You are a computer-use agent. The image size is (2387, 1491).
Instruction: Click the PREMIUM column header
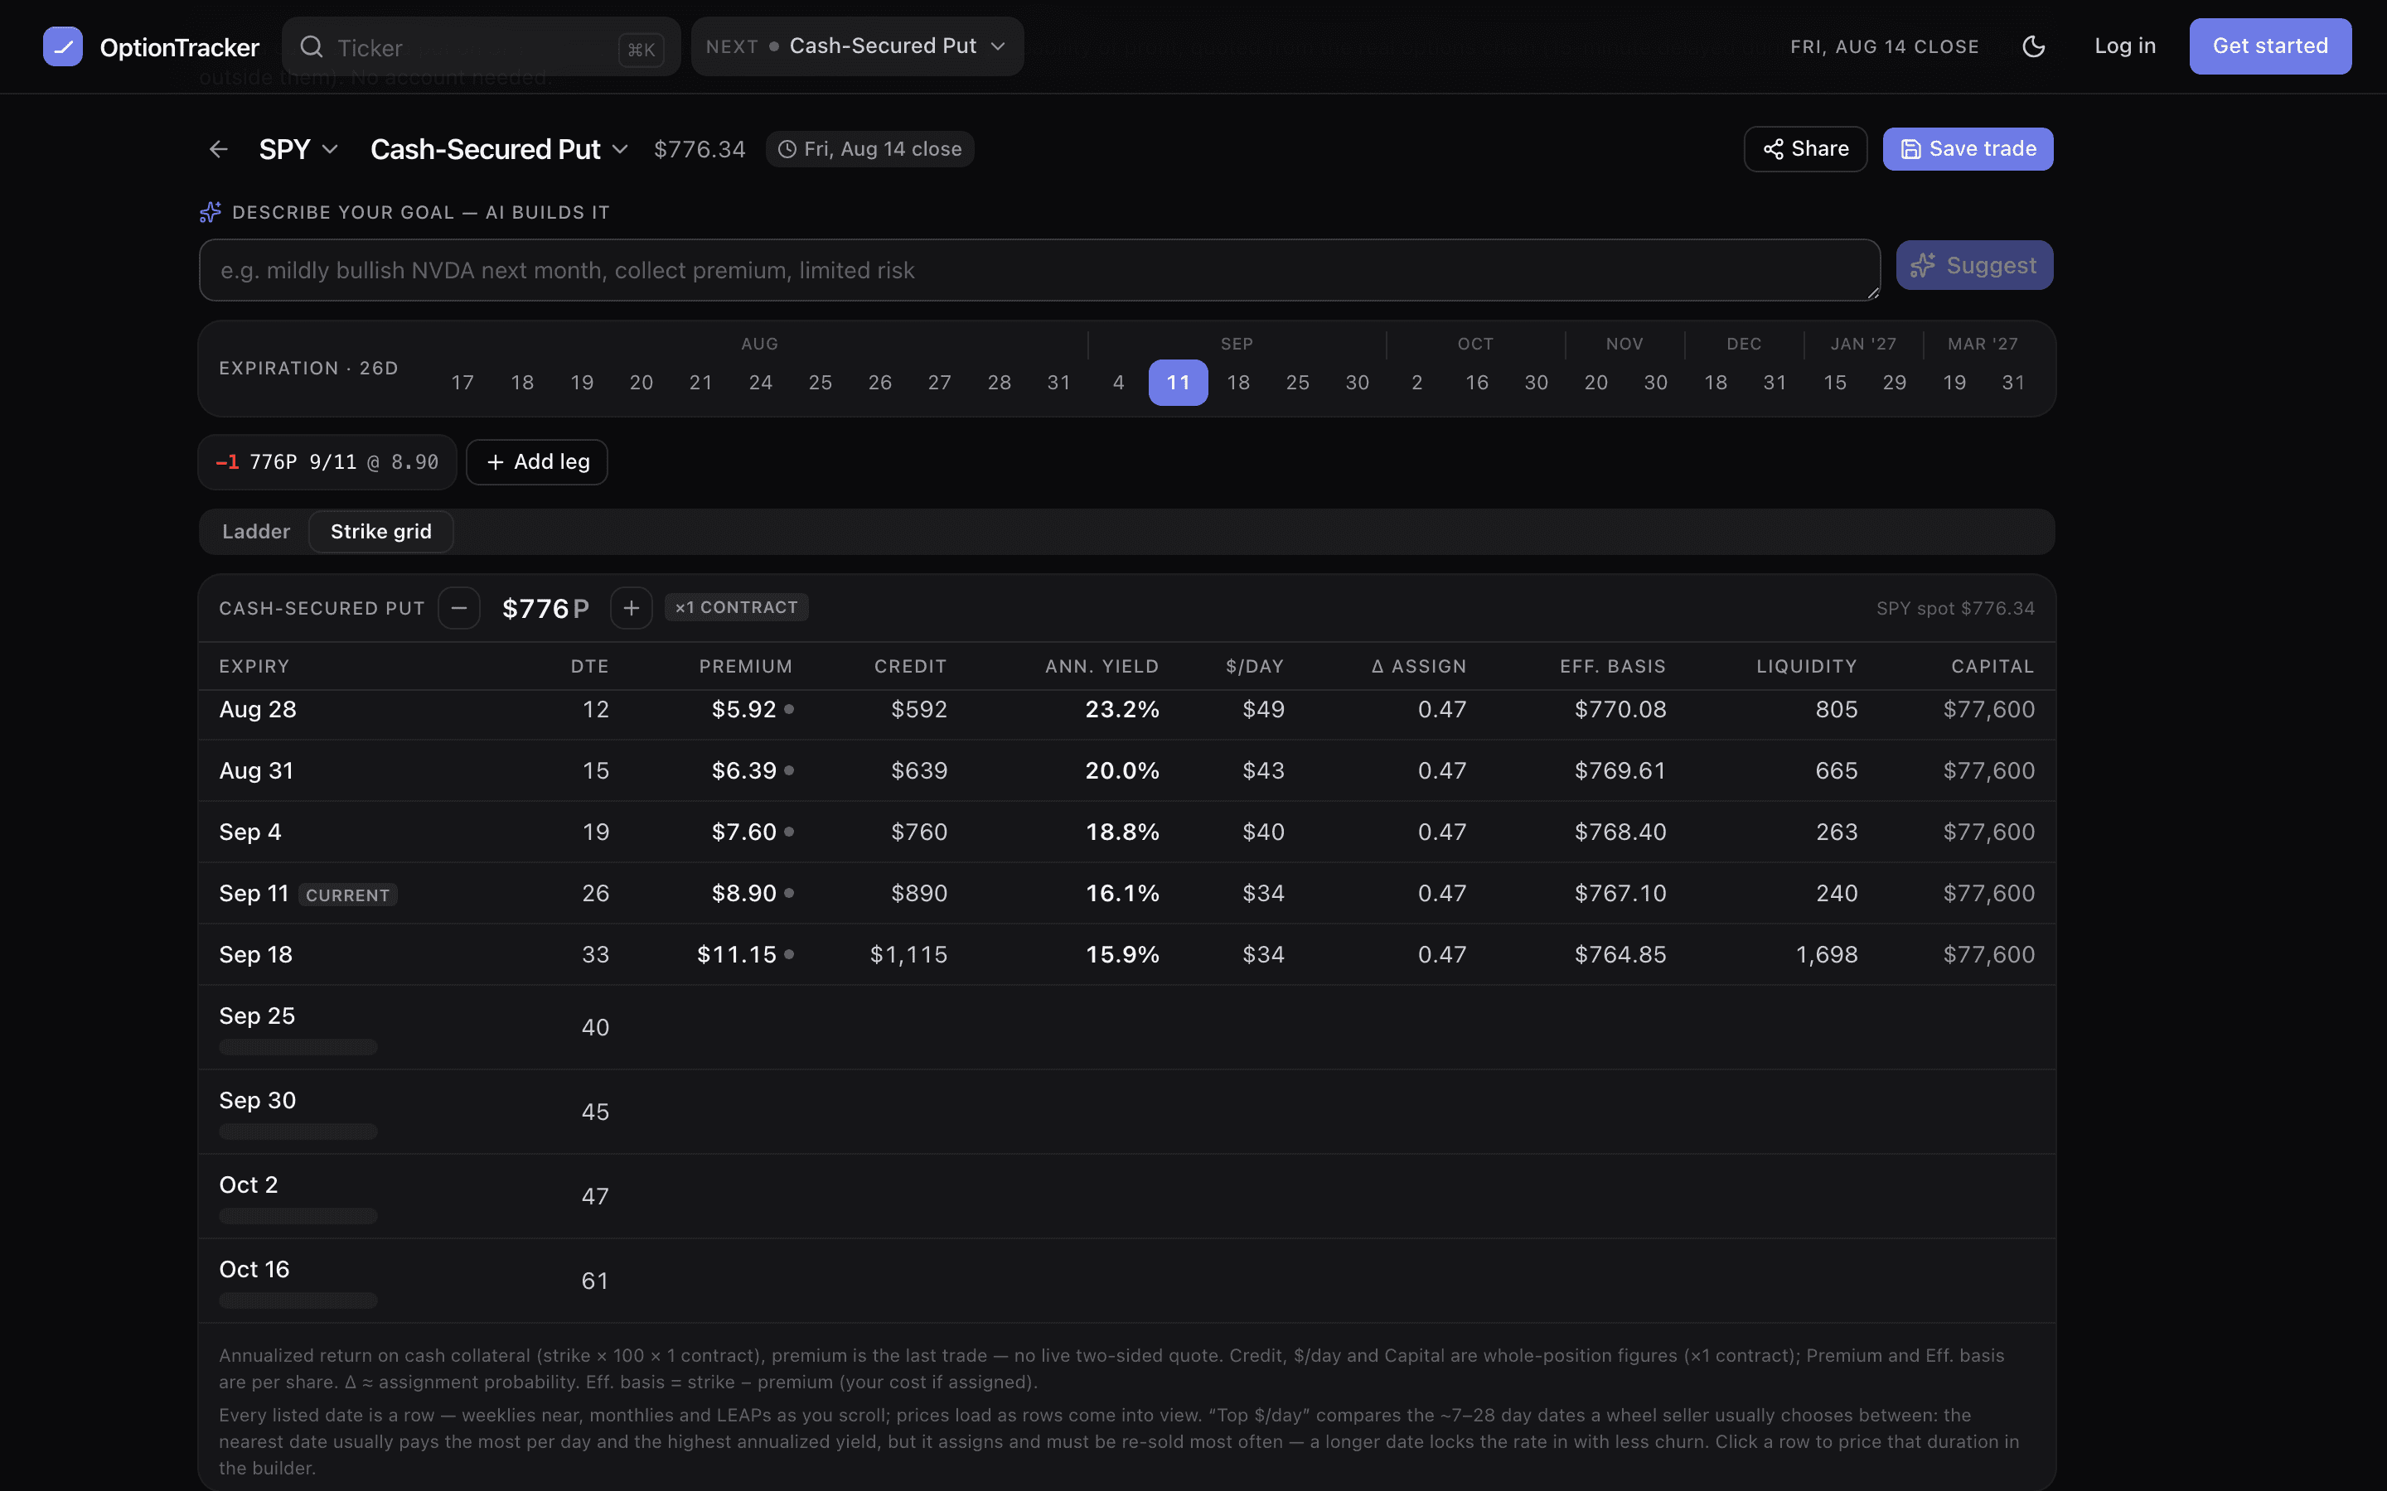[x=746, y=667]
